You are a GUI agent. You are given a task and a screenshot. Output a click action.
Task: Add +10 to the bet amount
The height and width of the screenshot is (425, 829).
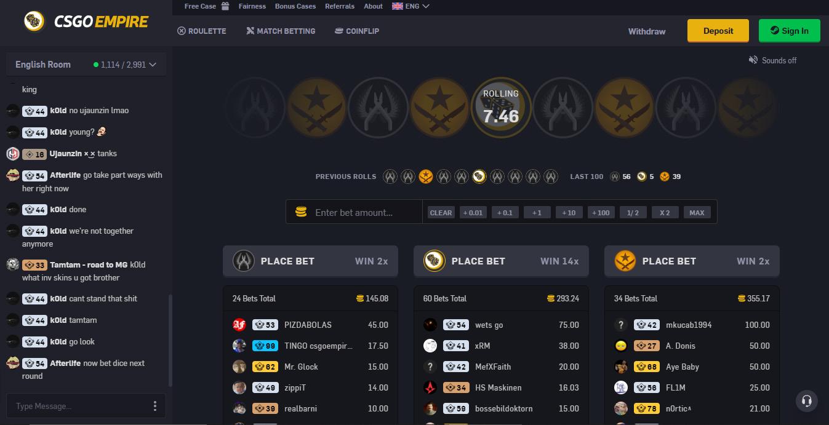click(569, 213)
